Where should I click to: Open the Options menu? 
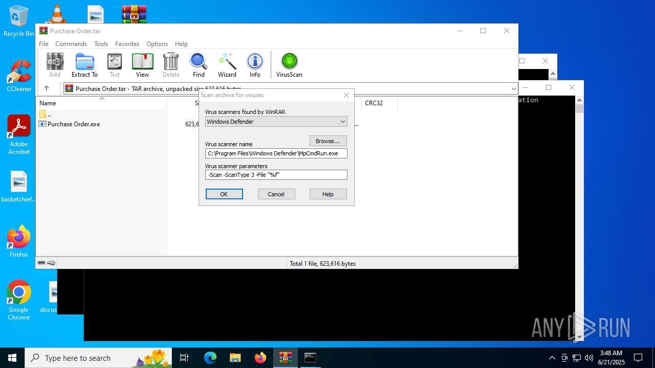pos(157,44)
